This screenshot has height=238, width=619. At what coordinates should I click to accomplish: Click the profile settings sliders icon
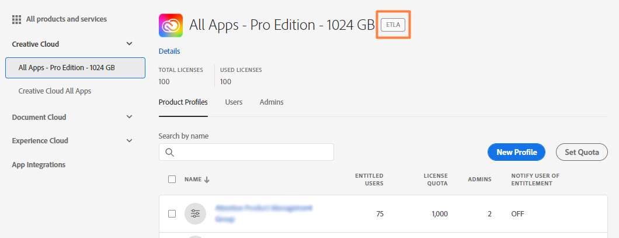pyautogui.click(x=195, y=213)
